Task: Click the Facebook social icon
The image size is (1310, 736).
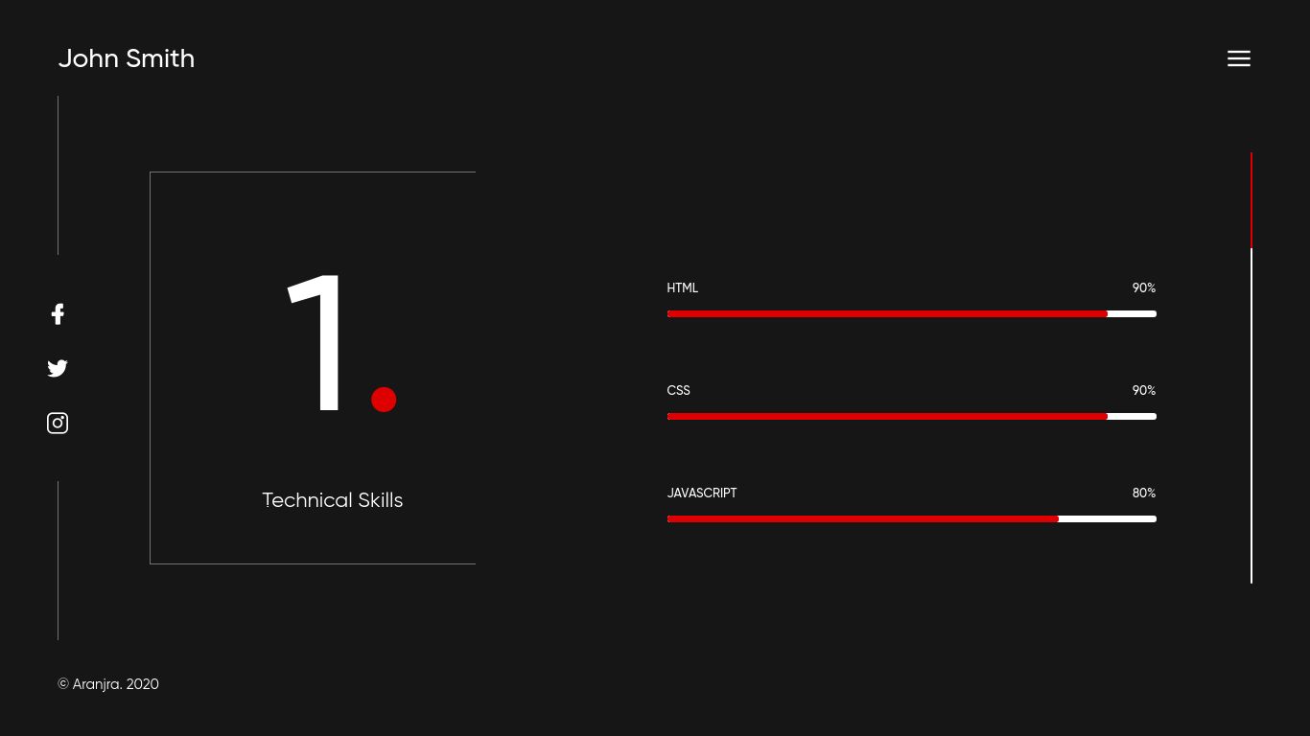Action: tap(58, 314)
